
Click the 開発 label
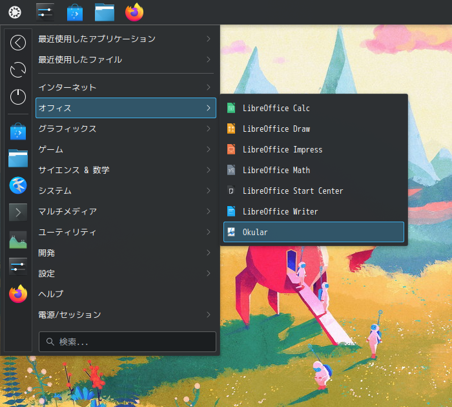click(x=46, y=253)
